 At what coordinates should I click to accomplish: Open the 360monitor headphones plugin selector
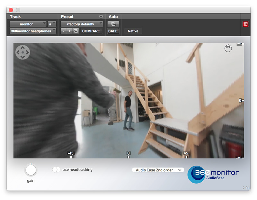pyautogui.click(x=33, y=31)
